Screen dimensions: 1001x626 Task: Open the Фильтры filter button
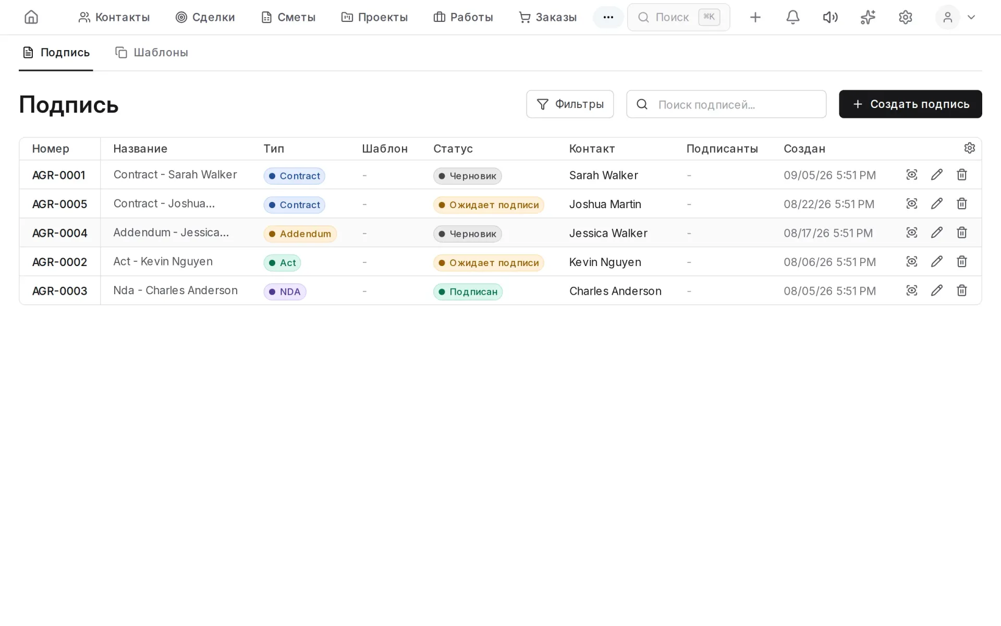(570, 104)
